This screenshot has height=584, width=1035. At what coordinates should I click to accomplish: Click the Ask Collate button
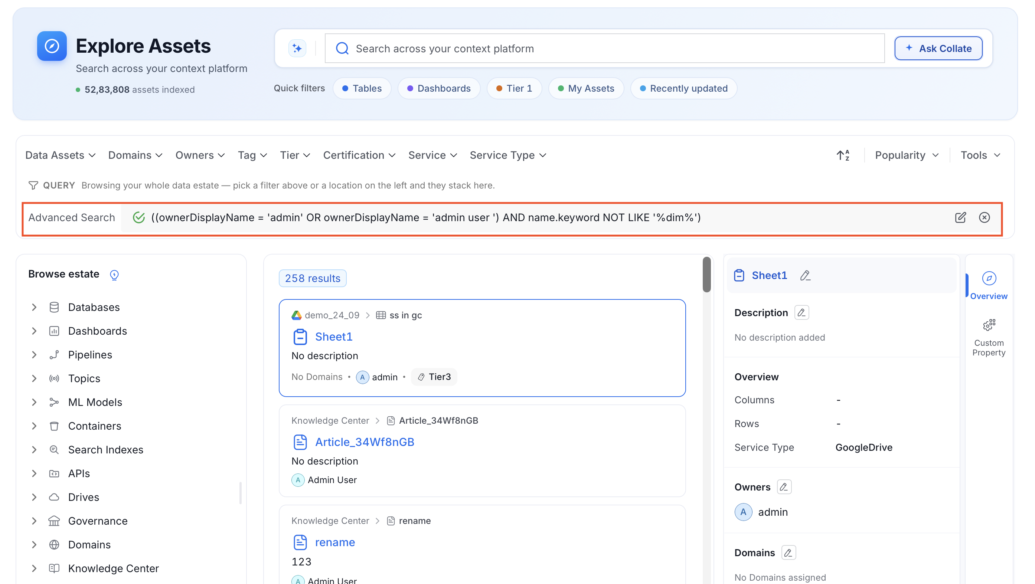(938, 49)
